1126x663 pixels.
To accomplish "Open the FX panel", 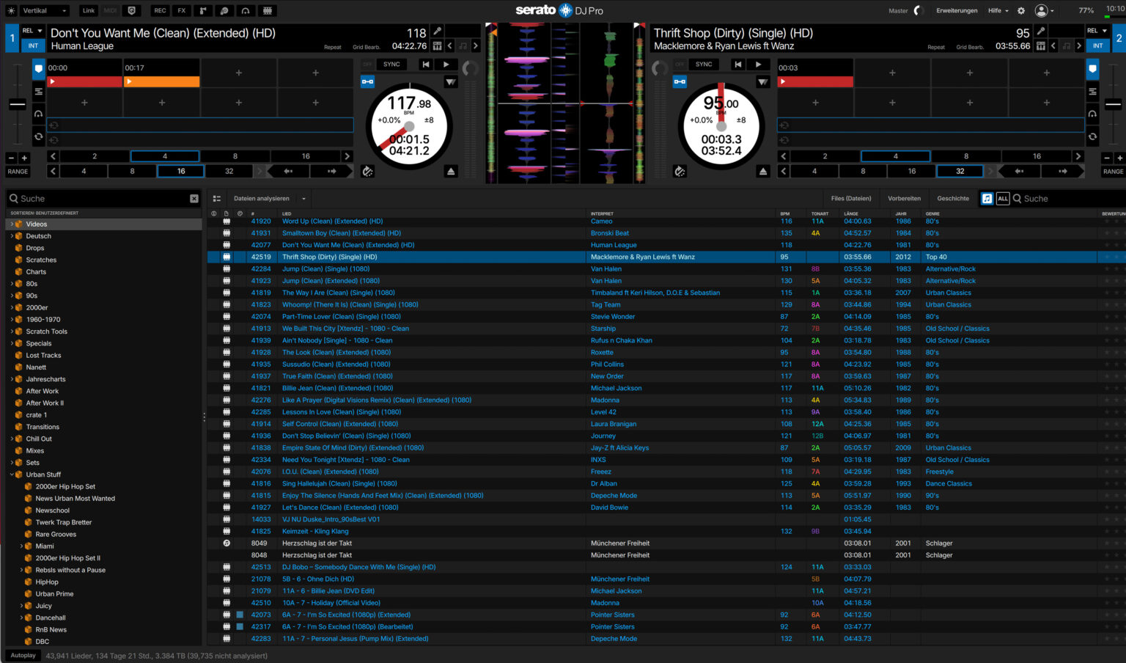I will tap(181, 11).
